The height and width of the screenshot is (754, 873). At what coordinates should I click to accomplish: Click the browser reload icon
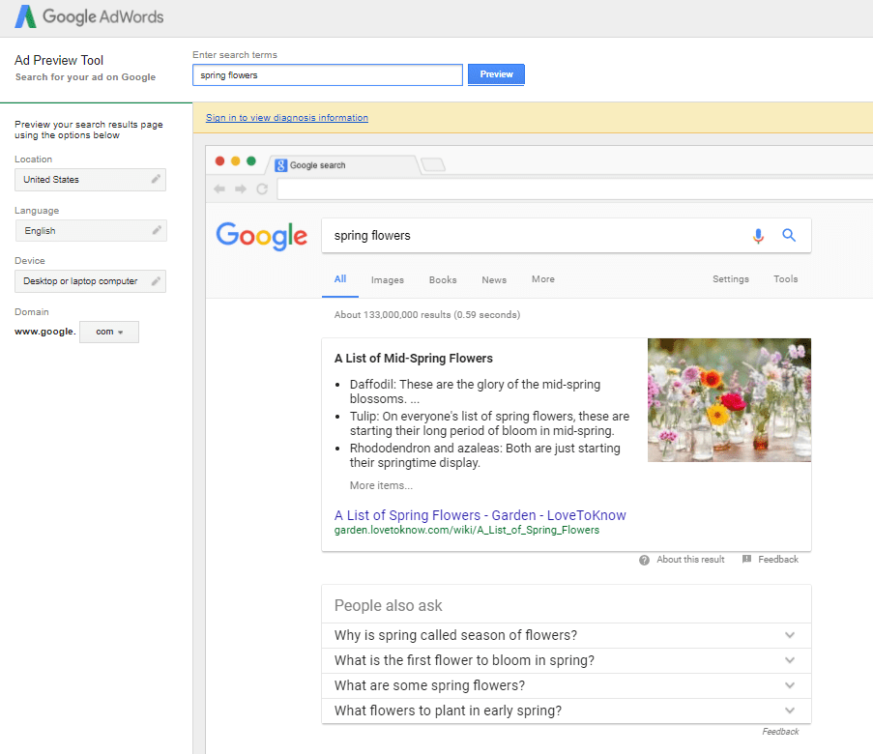click(262, 188)
